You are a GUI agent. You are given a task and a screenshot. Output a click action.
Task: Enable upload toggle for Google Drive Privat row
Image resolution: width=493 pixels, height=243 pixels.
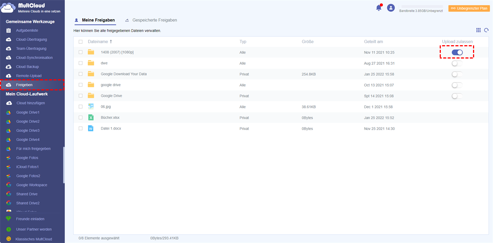coord(457,96)
